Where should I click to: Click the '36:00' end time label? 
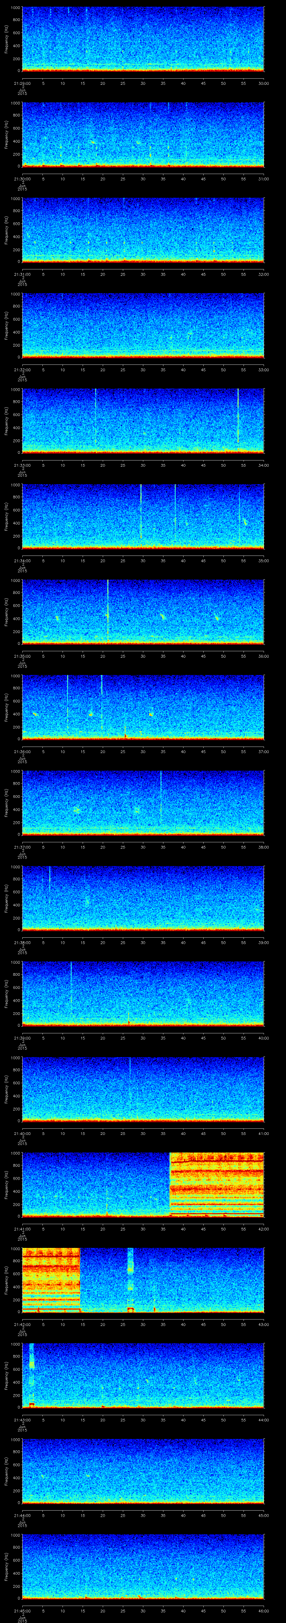(x=264, y=656)
